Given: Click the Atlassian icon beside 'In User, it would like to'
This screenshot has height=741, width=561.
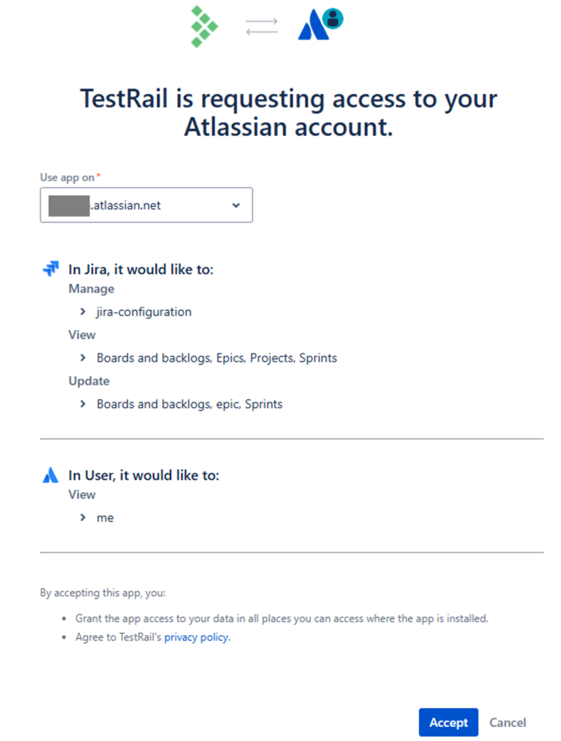Looking at the screenshot, I should (50, 475).
